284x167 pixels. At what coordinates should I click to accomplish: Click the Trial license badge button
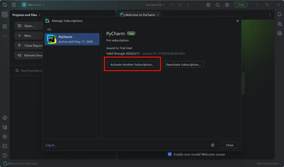(x=241, y=5)
